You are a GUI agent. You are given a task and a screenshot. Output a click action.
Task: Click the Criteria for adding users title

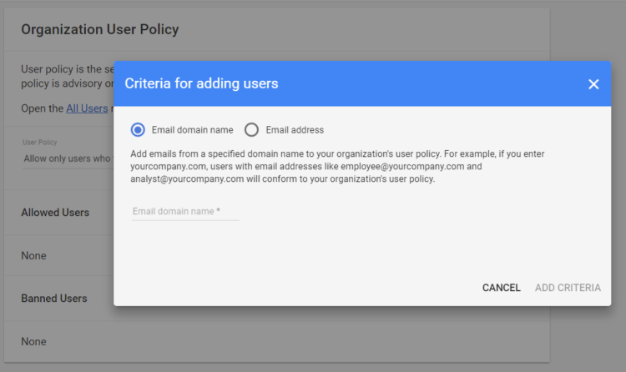point(201,83)
